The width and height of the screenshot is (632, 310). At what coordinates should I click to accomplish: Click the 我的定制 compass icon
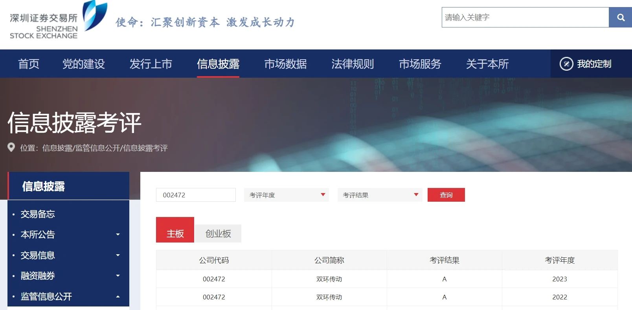tap(566, 64)
